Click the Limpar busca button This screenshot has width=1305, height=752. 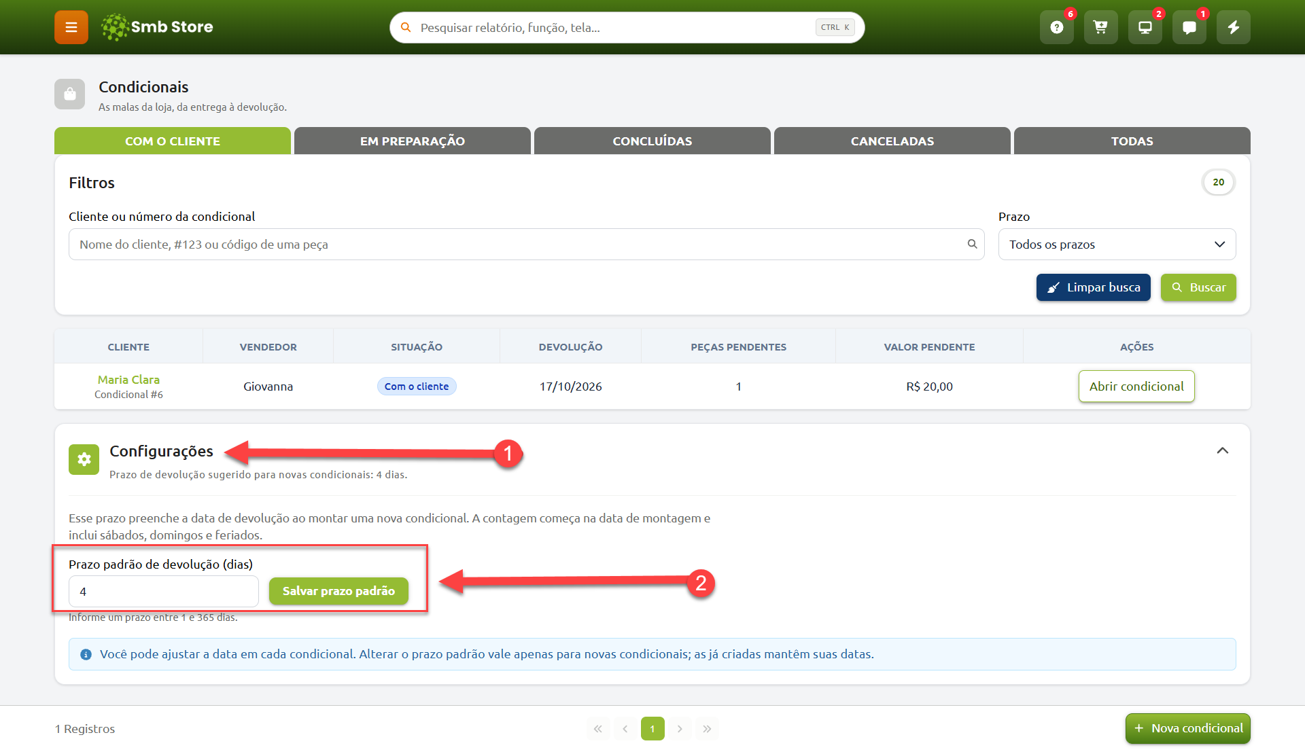coord(1093,287)
